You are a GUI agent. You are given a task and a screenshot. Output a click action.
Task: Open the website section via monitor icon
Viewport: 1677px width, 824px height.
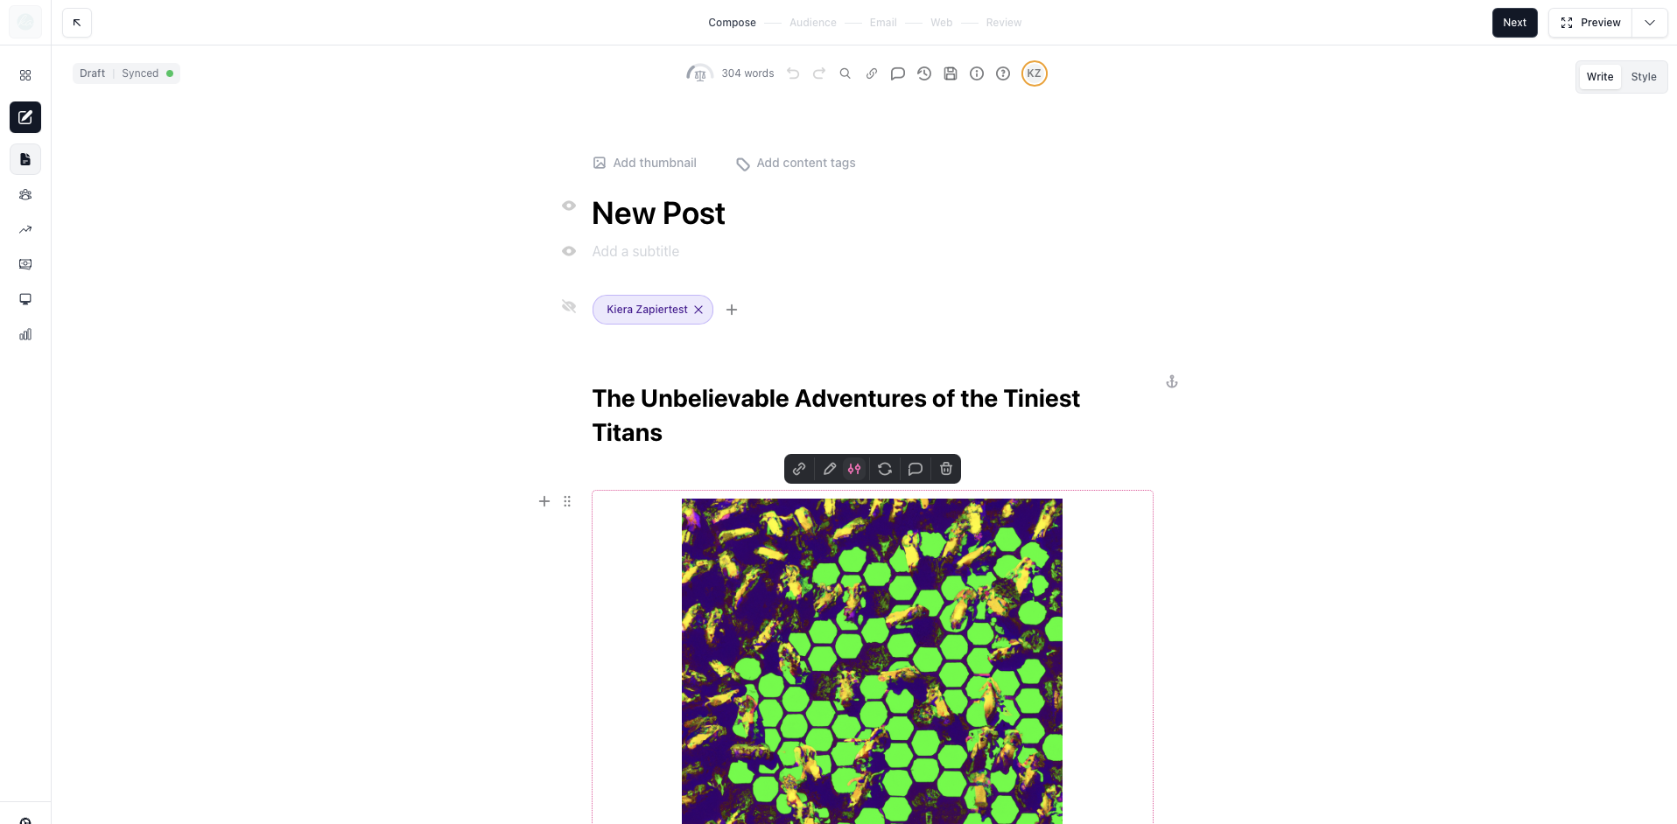25,299
